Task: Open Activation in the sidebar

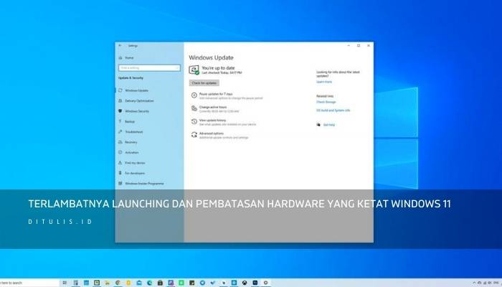Action: [x=128, y=152]
